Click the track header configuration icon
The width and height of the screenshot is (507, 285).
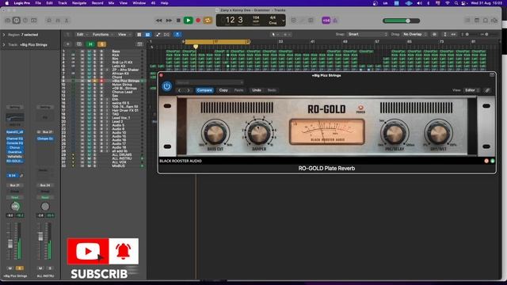click(139, 44)
